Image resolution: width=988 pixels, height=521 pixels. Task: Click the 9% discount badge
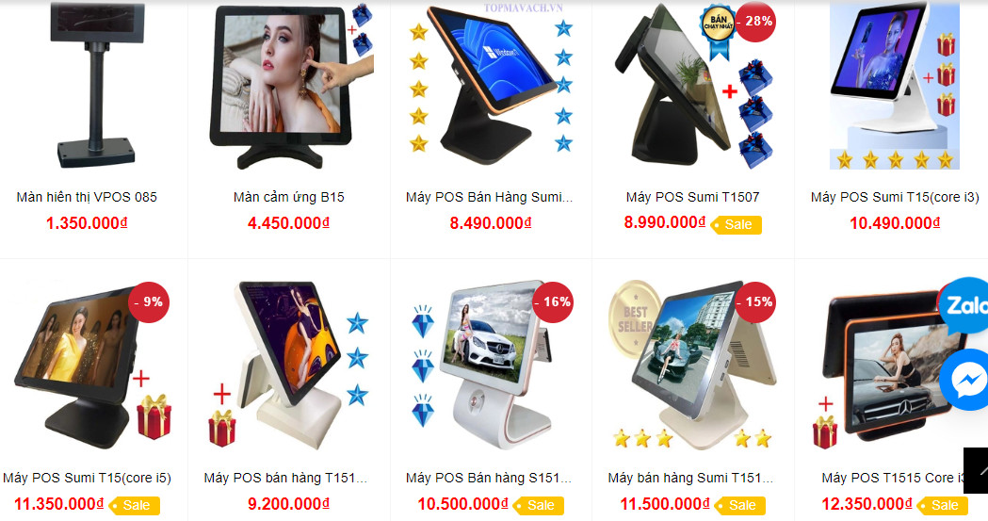coord(150,302)
